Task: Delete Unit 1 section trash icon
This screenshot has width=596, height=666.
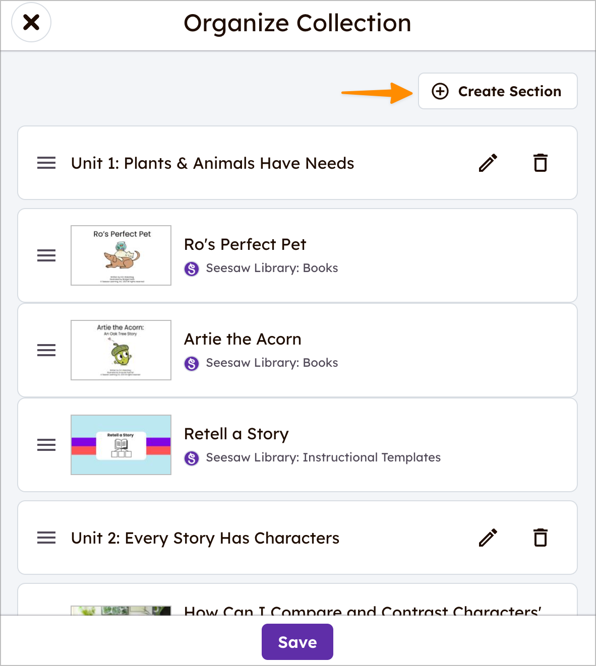Action: coord(541,163)
